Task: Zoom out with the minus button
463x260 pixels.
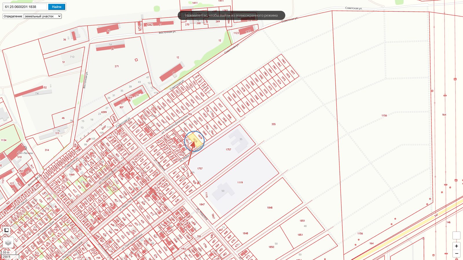Action: click(x=456, y=253)
